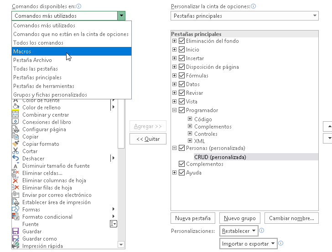Click the Copiar icon

(16, 136)
